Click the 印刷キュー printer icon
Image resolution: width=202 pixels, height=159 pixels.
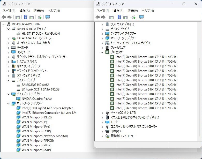(107, 131)
